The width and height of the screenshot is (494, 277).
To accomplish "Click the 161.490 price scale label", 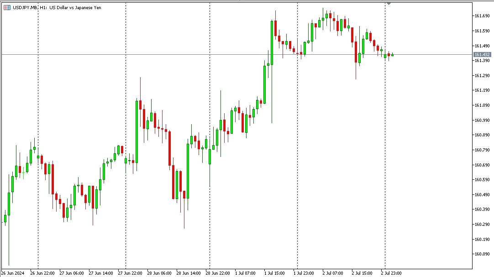I will [482, 46].
